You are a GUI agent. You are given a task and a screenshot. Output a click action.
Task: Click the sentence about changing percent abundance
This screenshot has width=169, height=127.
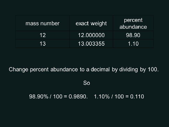[x=84, y=69]
